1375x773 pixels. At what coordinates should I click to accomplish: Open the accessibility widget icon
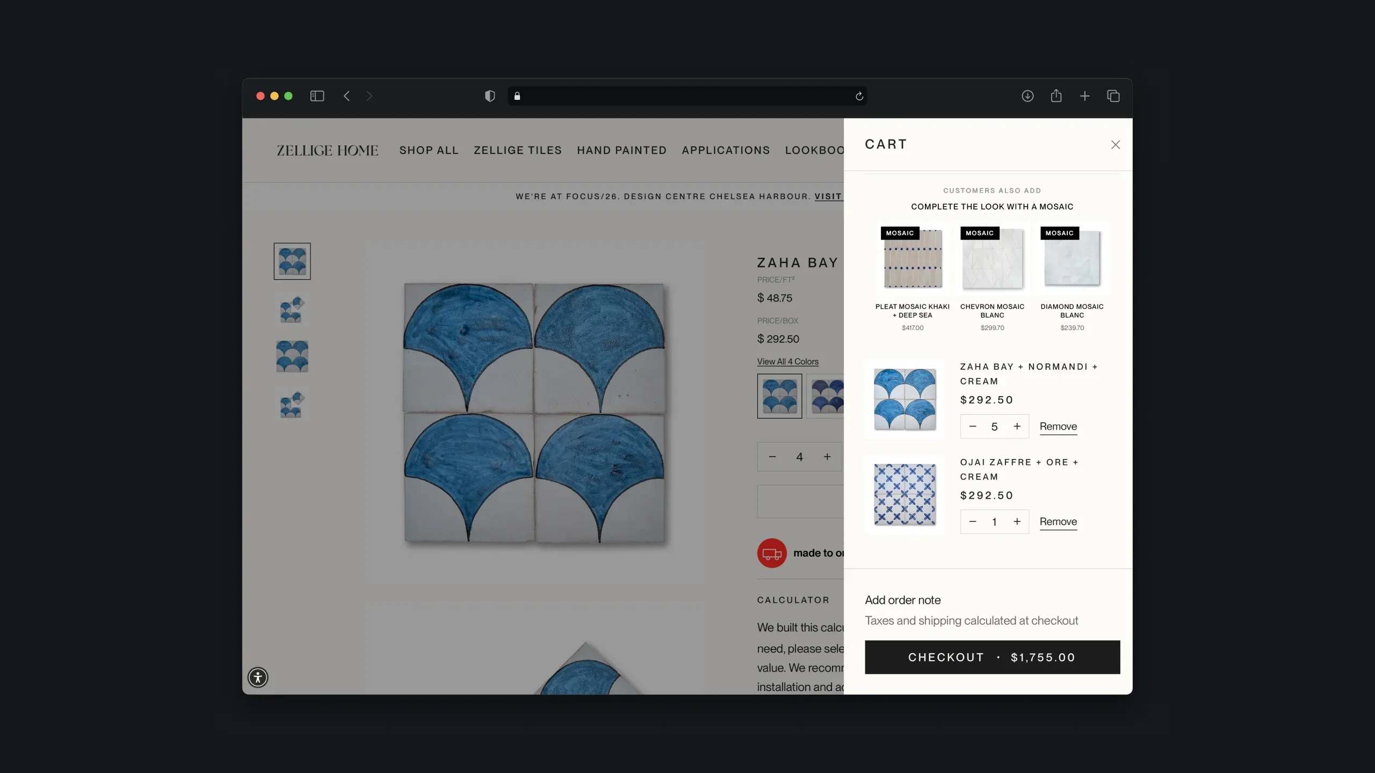point(258,677)
